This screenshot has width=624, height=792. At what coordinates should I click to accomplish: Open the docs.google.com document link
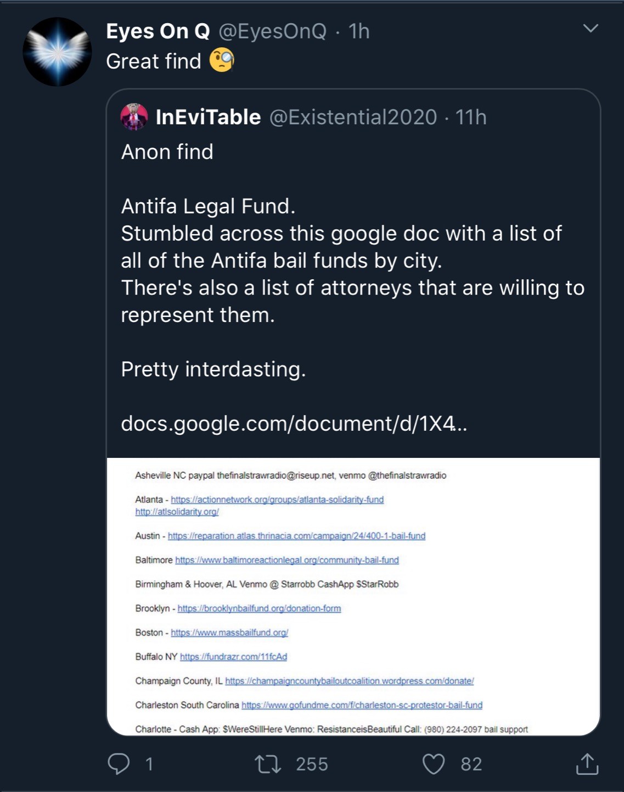294,423
